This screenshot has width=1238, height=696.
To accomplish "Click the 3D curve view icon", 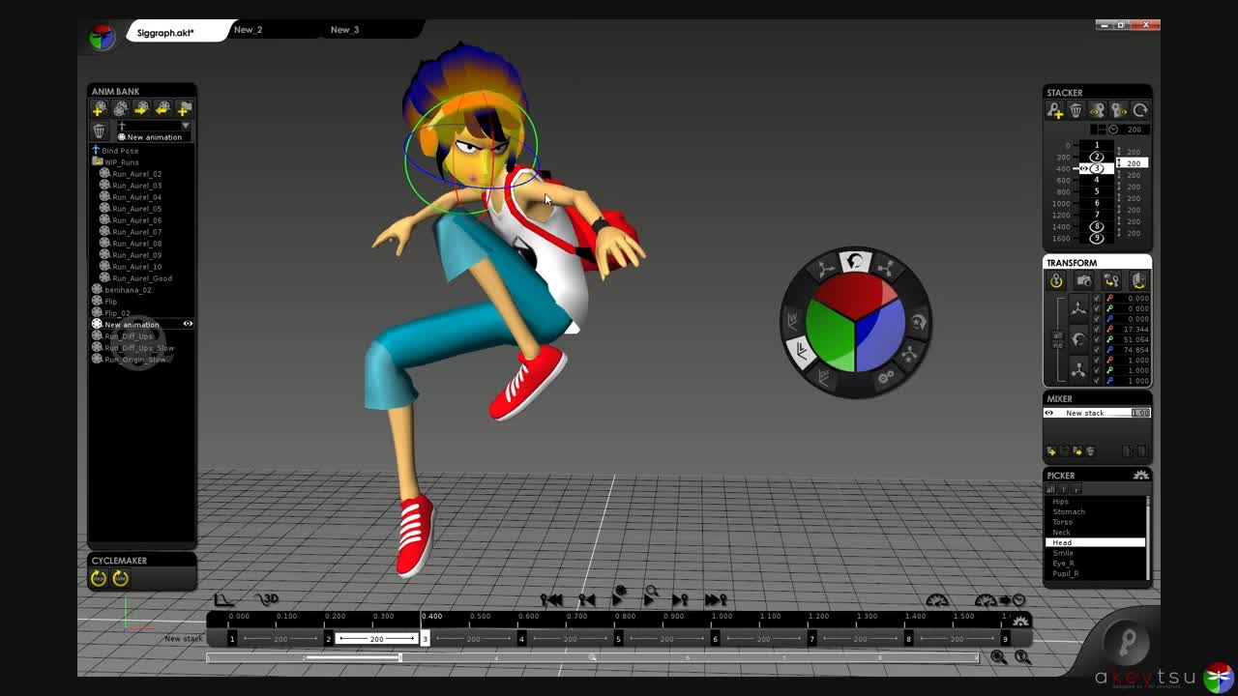I will point(267,599).
